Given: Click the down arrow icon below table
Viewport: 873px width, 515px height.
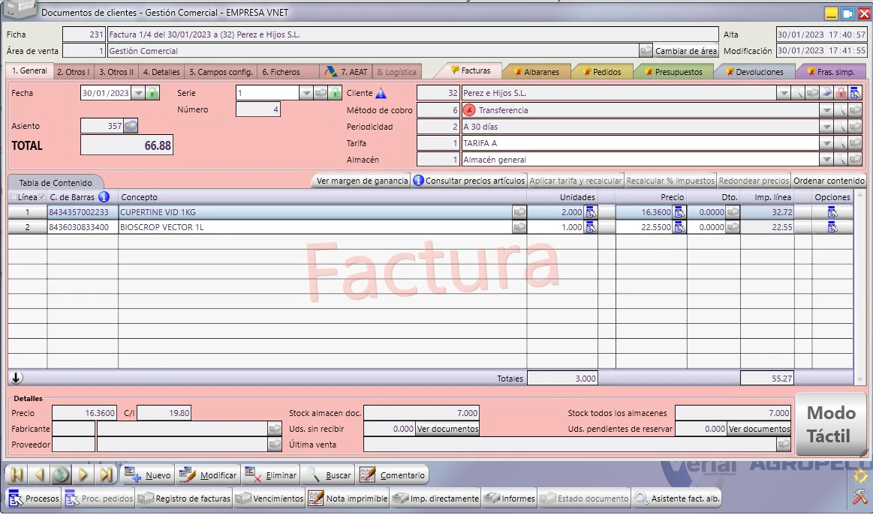Looking at the screenshot, I should click(17, 378).
